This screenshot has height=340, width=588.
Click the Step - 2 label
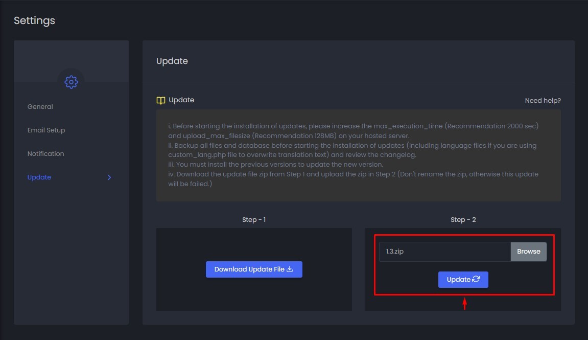[x=463, y=219]
